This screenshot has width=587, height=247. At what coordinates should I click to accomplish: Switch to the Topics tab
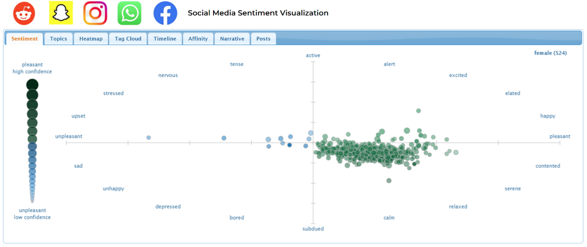pyautogui.click(x=58, y=39)
